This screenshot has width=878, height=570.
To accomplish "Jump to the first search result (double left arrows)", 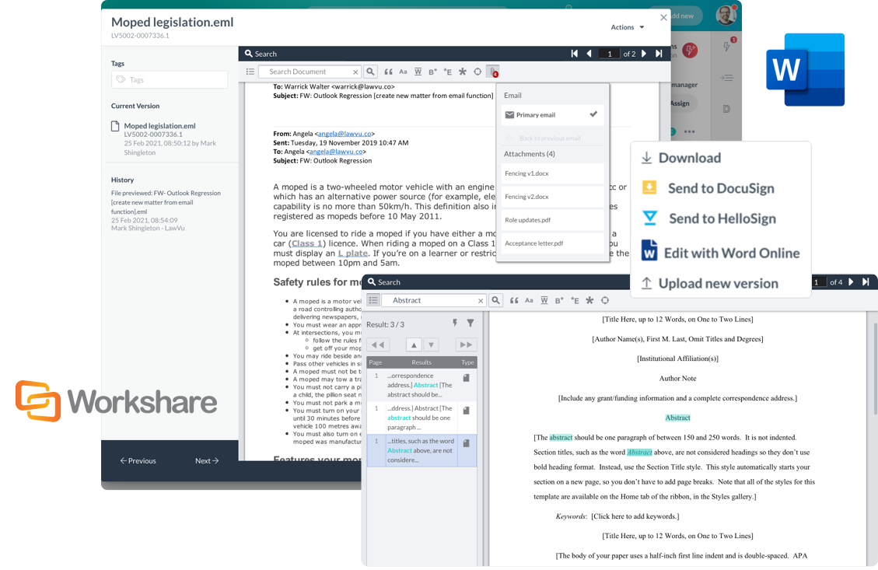I will pyautogui.click(x=378, y=345).
